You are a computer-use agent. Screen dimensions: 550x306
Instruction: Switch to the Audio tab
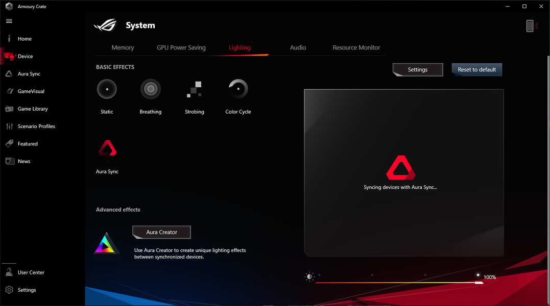pyautogui.click(x=298, y=47)
